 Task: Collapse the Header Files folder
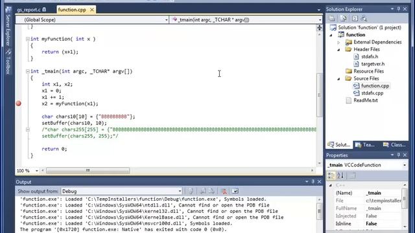[338, 50]
